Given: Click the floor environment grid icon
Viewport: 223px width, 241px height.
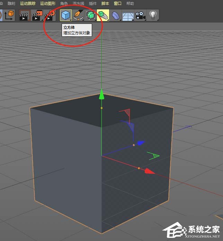Looking at the screenshot, I should [x=128, y=15].
